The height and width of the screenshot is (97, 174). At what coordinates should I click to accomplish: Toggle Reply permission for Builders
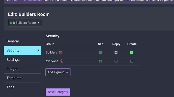tap(116, 53)
